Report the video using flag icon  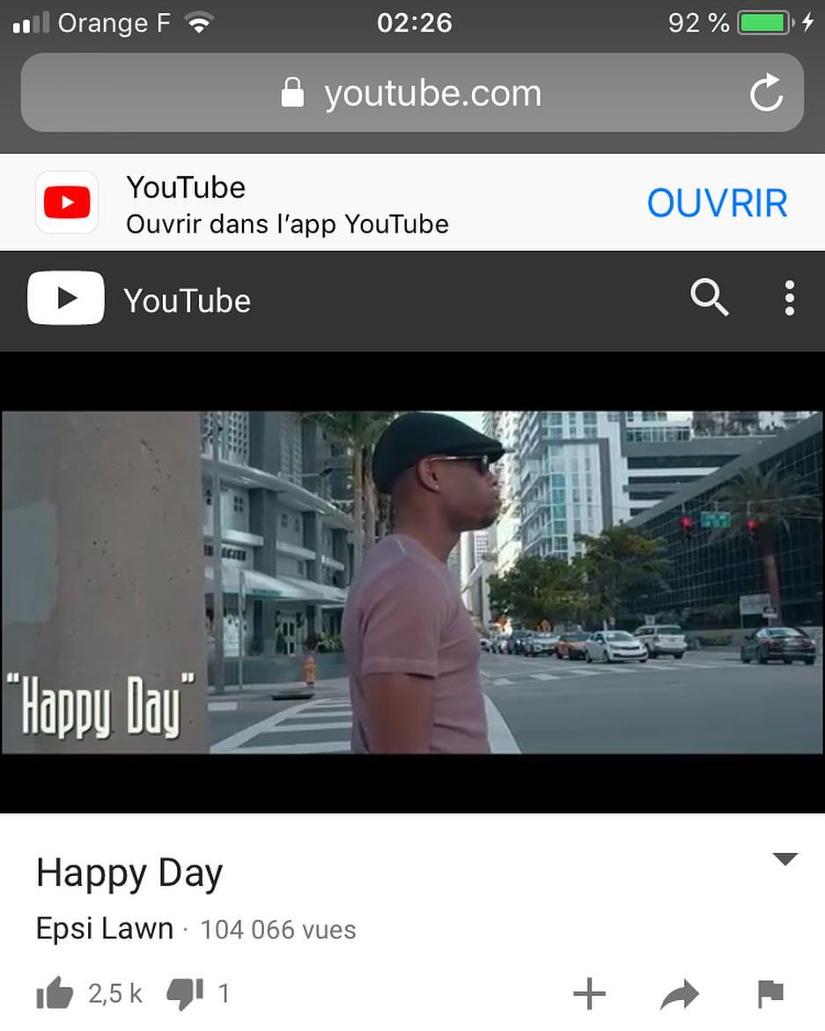pos(770,993)
